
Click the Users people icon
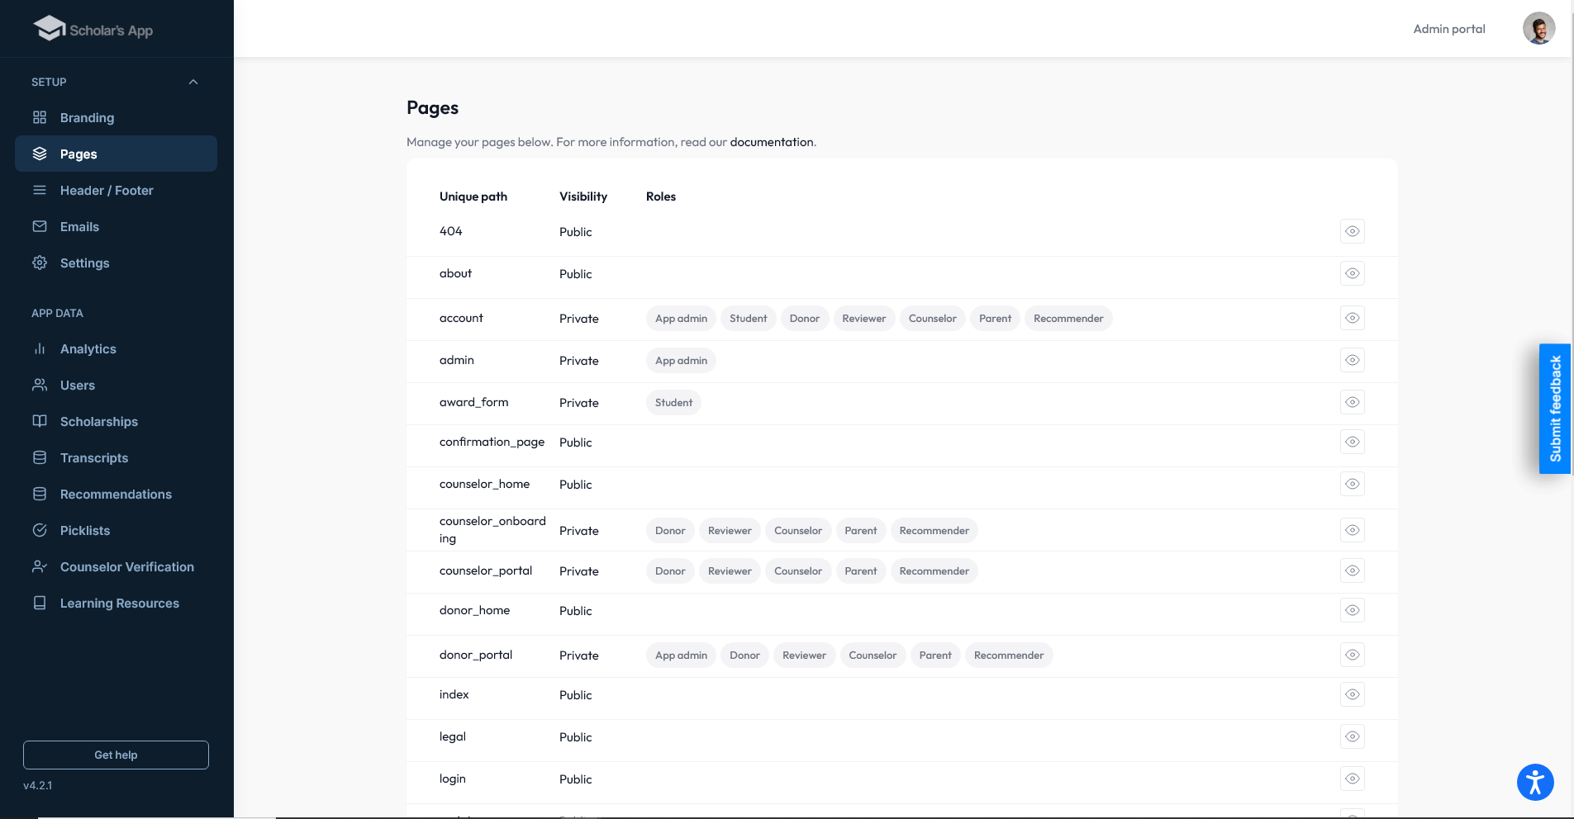click(x=40, y=385)
